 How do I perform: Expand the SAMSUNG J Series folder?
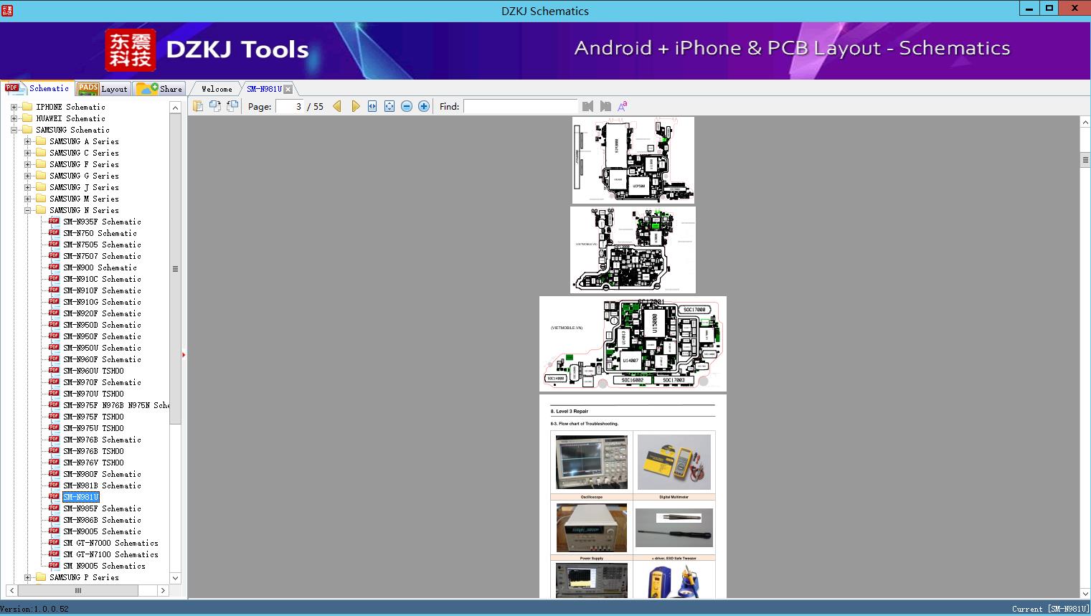pos(27,187)
